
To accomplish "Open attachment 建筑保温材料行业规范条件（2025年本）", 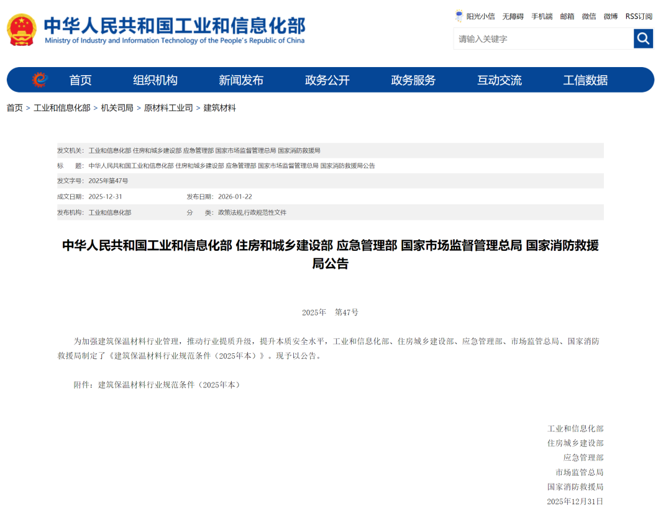I will pyautogui.click(x=171, y=385).
